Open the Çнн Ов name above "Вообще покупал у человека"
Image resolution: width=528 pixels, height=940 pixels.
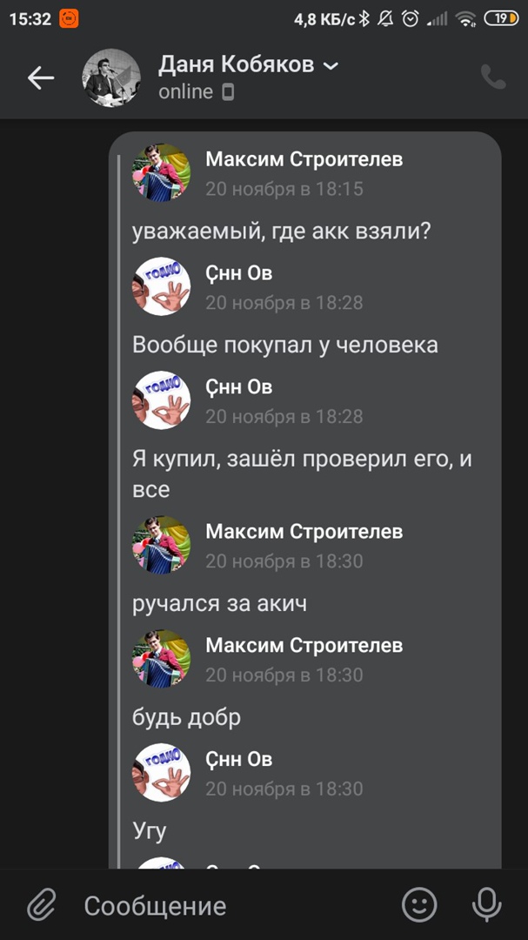pos(238,273)
